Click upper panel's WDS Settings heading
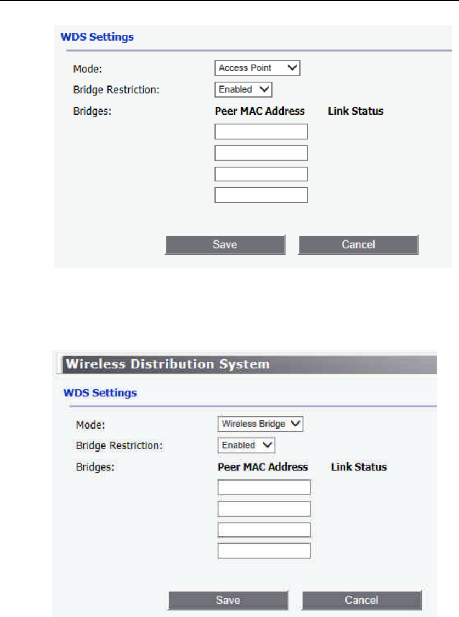Image resolution: width=459 pixels, height=617 pixels. [97, 38]
